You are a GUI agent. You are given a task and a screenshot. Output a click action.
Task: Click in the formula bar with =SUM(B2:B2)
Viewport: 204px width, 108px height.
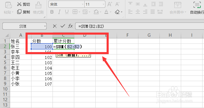pos(140,26)
